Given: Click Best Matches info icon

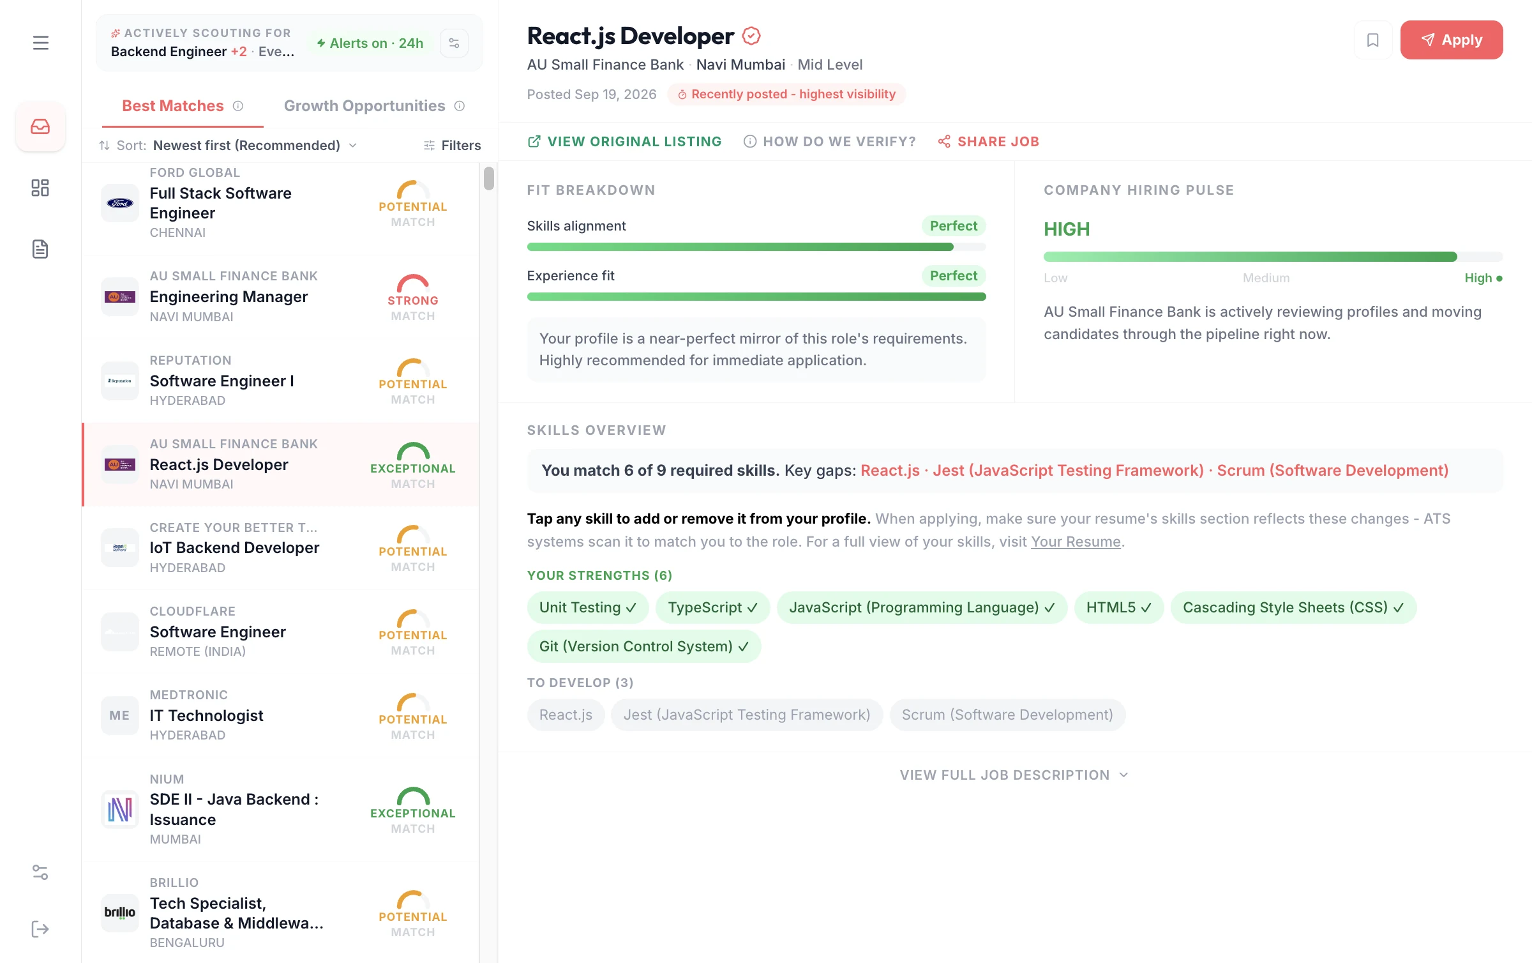Looking at the screenshot, I should (x=238, y=106).
